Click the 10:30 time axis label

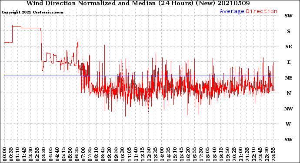coord(123,154)
